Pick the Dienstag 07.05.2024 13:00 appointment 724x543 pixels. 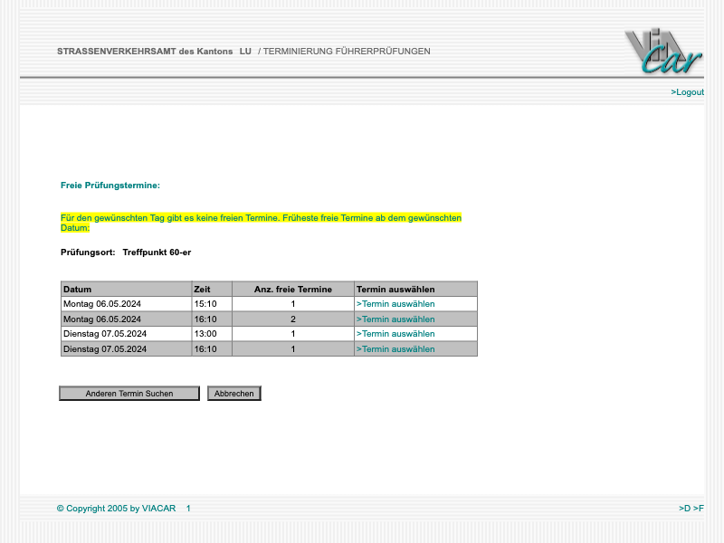(395, 334)
